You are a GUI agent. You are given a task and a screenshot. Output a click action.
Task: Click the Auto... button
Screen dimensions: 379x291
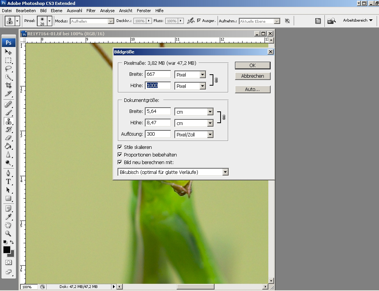(x=252, y=89)
